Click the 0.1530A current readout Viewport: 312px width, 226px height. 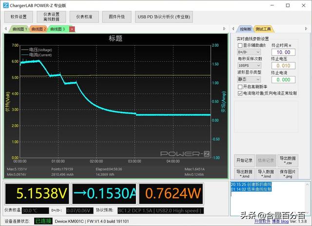tap(104, 193)
